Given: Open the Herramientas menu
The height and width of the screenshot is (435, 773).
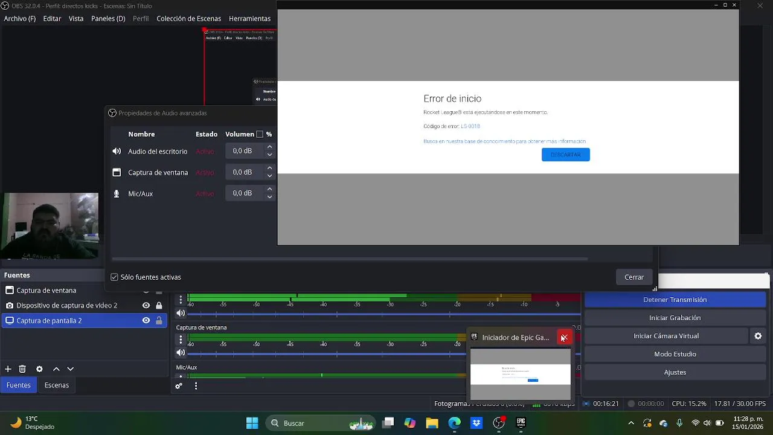Looking at the screenshot, I should (x=249, y=19).
